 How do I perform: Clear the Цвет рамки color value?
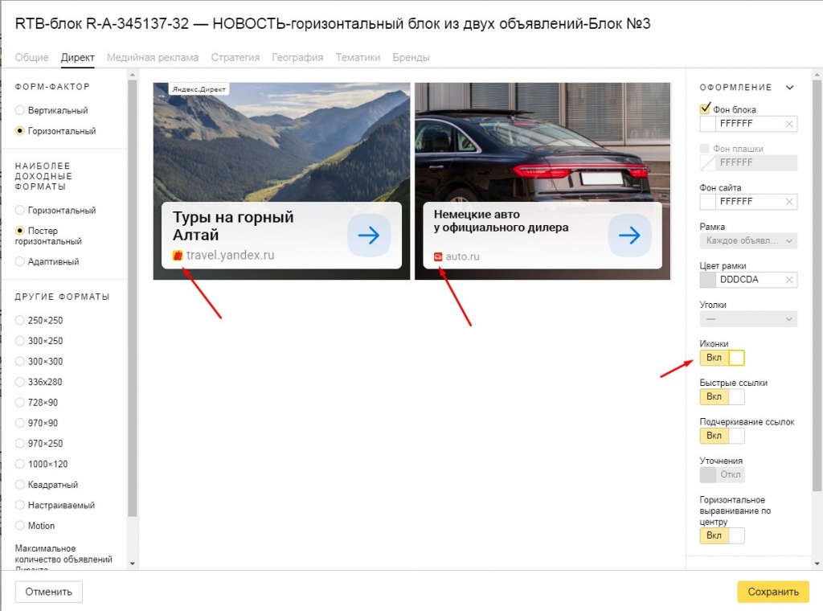789,280
